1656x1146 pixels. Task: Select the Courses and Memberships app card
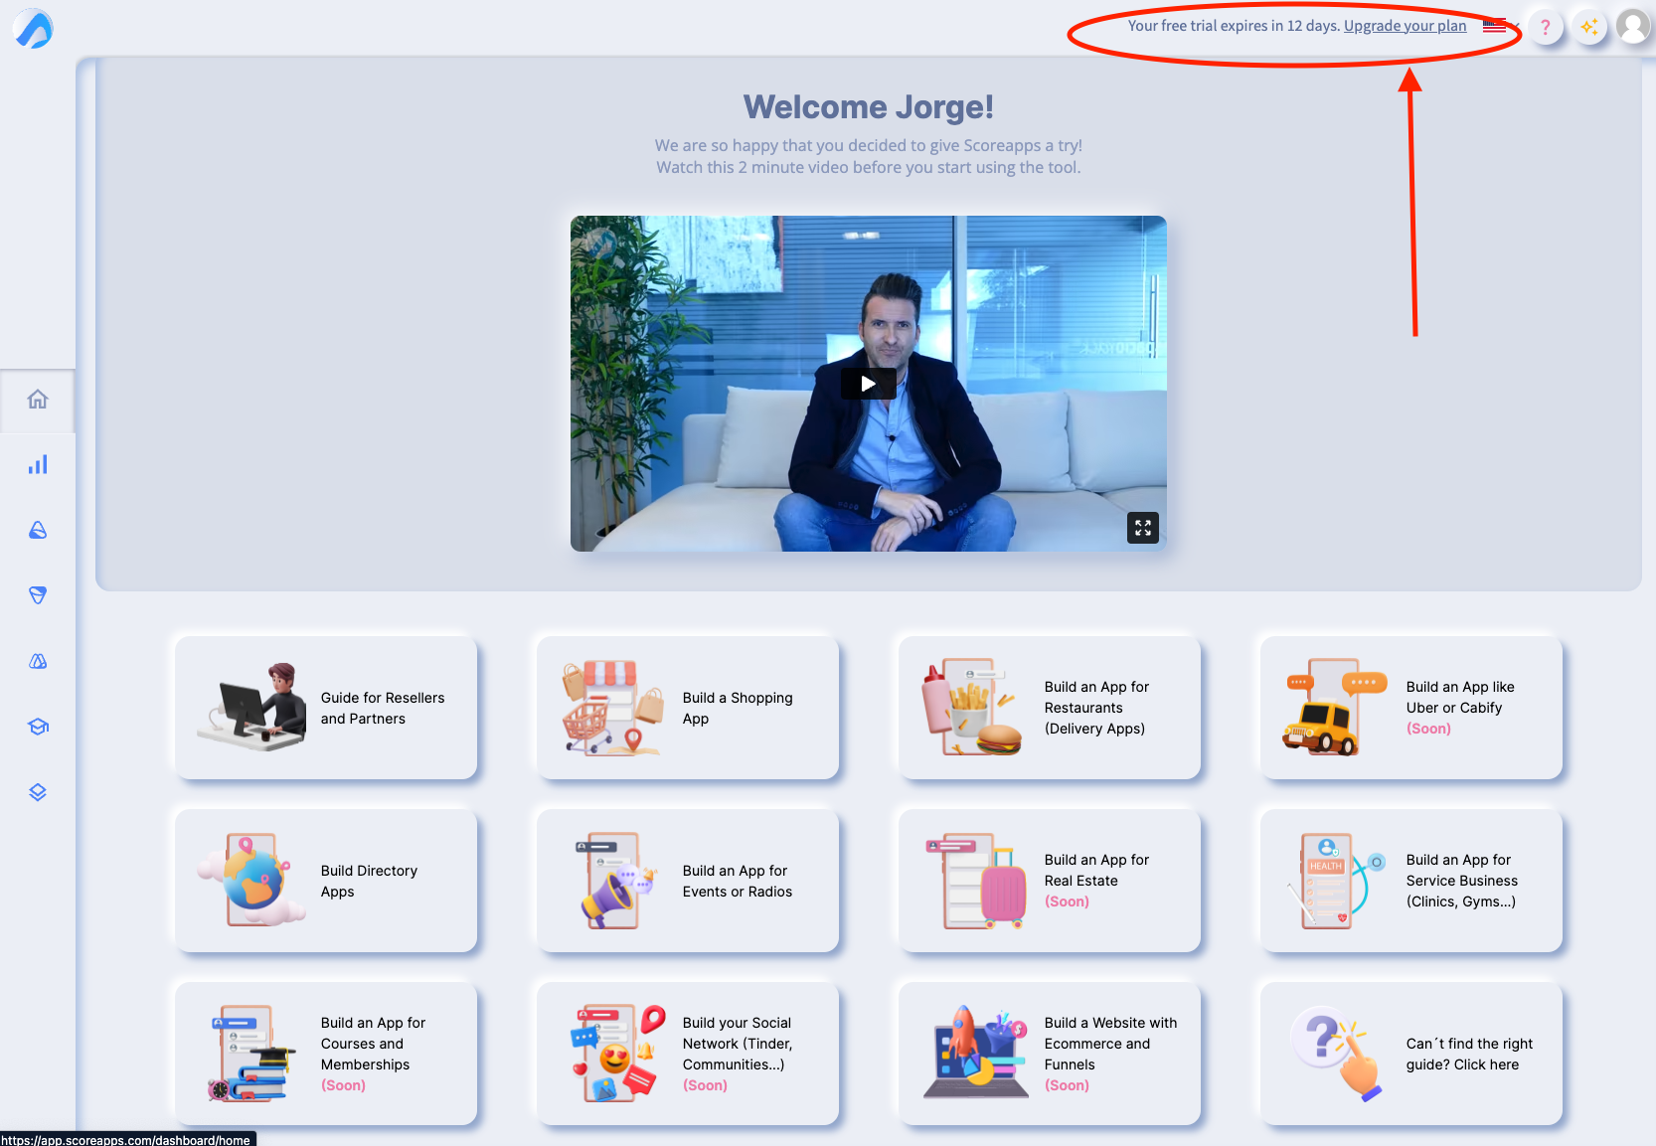point(326,1054)
